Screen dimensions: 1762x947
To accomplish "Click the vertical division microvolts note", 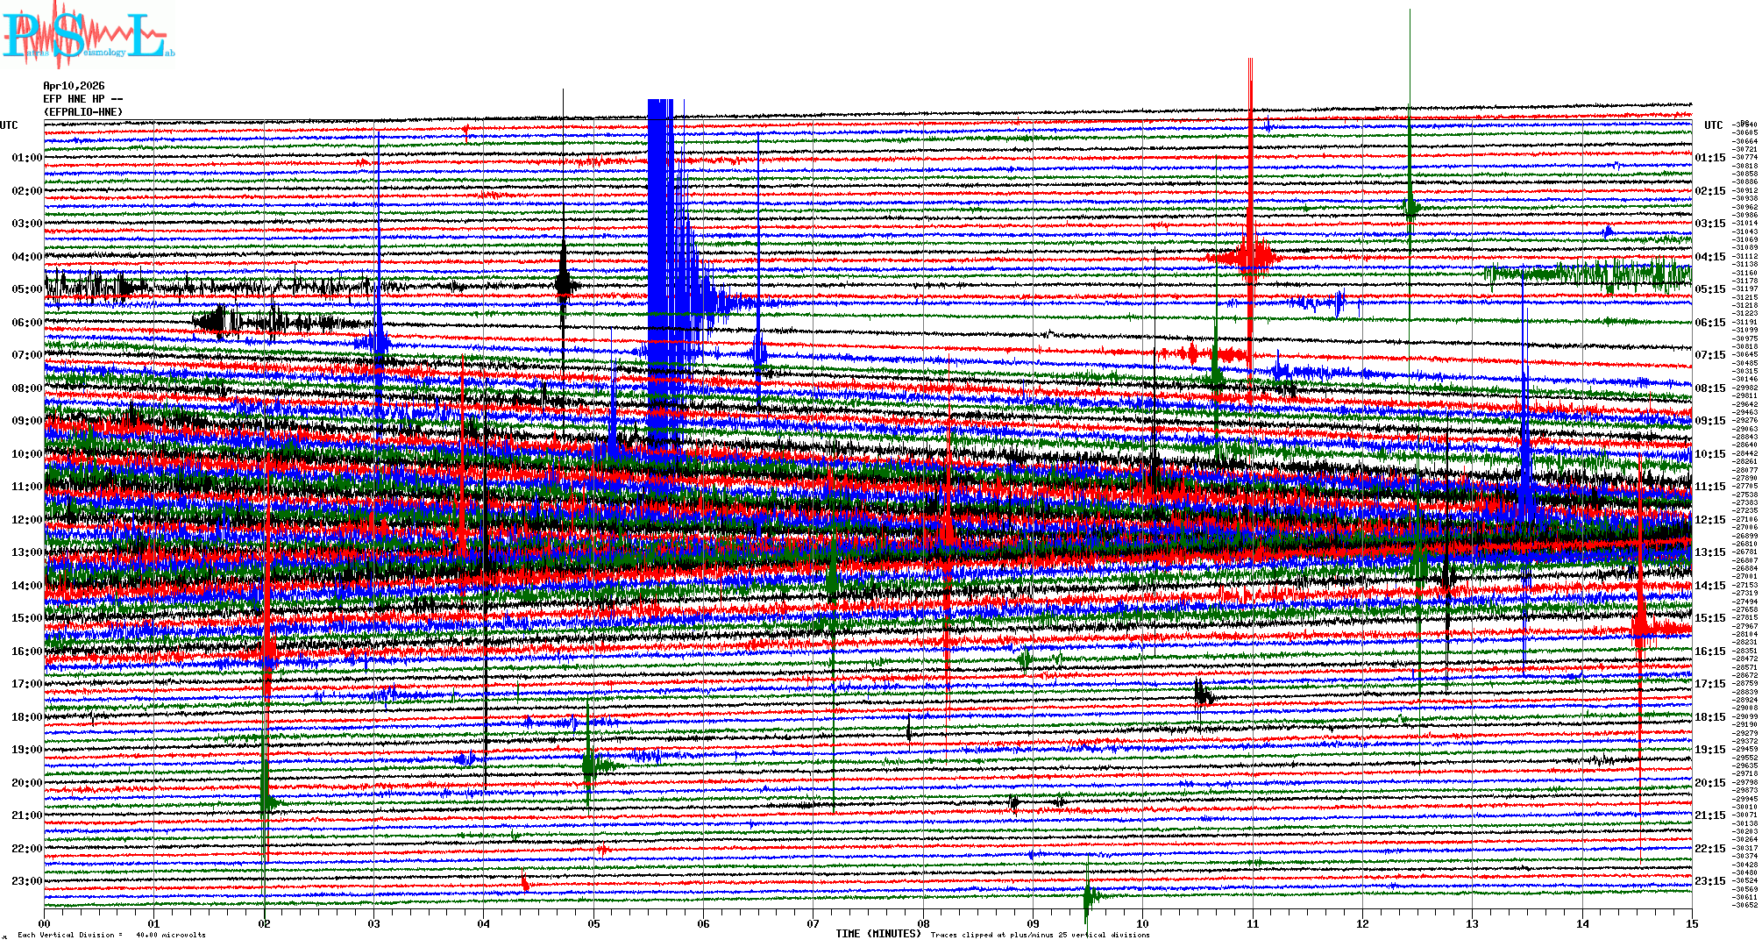I will 112,935.
